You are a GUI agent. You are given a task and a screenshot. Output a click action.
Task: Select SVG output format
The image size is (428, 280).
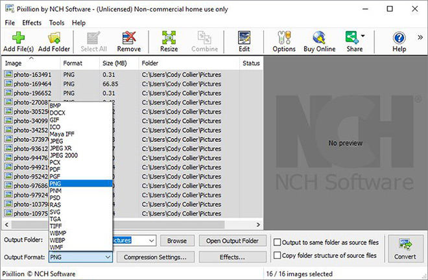click(80, 212)
